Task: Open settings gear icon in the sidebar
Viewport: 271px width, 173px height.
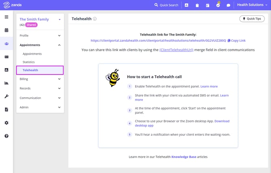Action: pyautogui.click(x=6, y=123)
